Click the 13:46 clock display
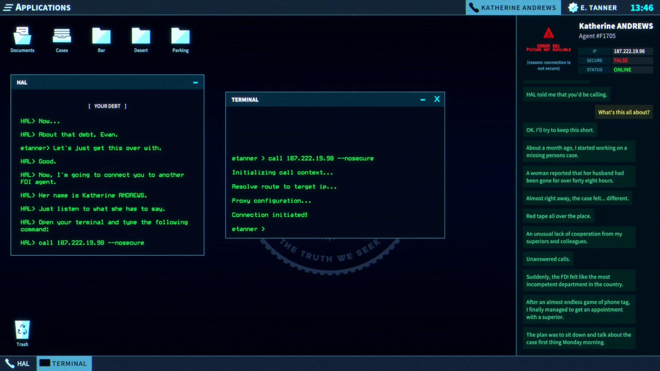 [641, 8]
